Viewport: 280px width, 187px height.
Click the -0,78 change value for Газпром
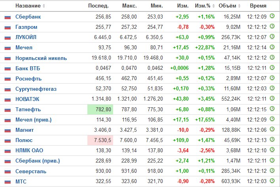pyautogui.click(x=183, y=27)
